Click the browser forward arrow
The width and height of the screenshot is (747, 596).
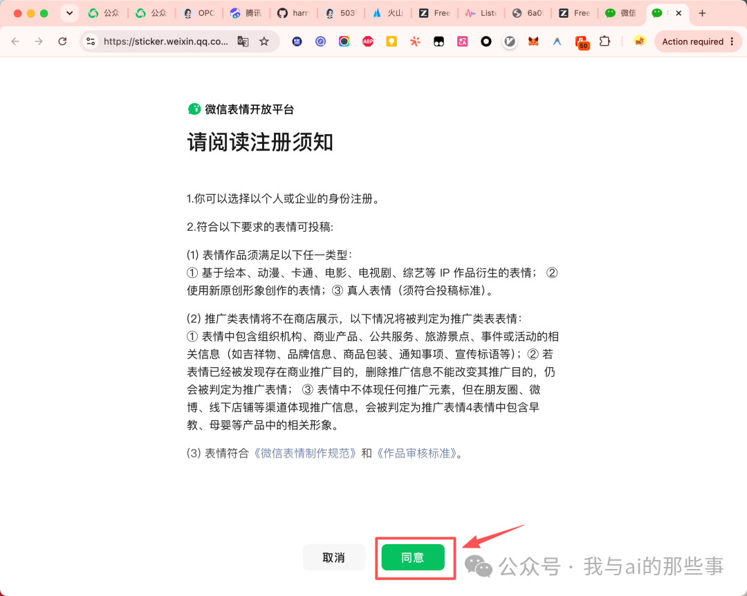pos(39,41)
